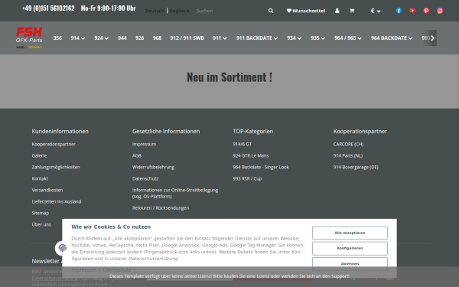Open the Widerrufsbelehrung link
459x287 pixels.
(x=153, y=167)
